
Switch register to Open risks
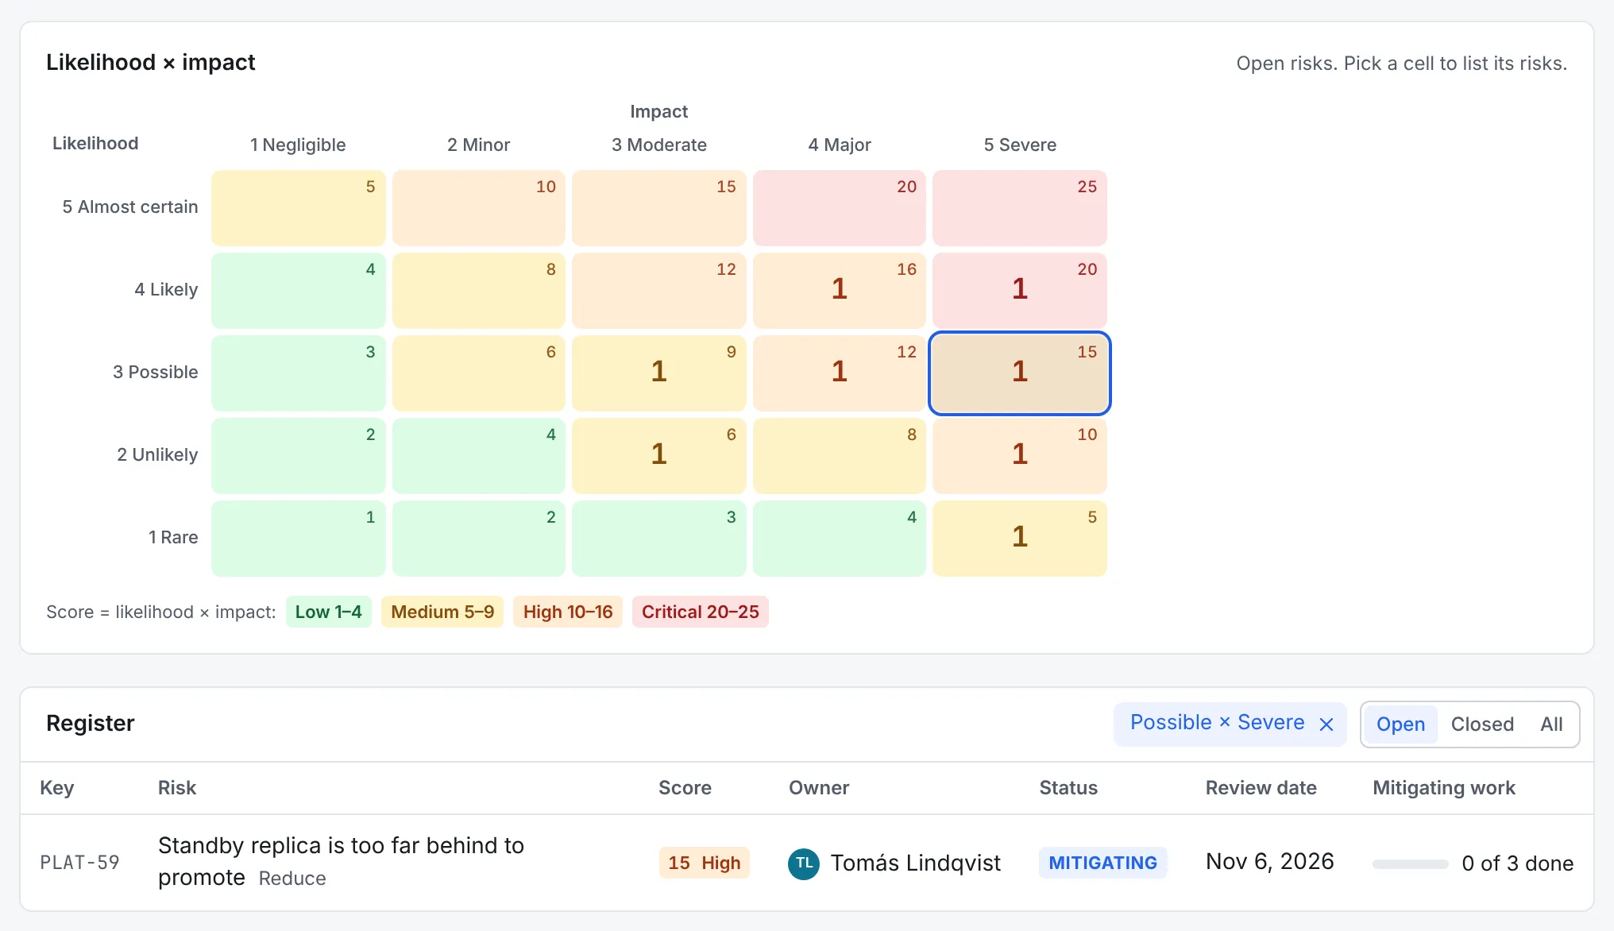(x=1400, y=724)
